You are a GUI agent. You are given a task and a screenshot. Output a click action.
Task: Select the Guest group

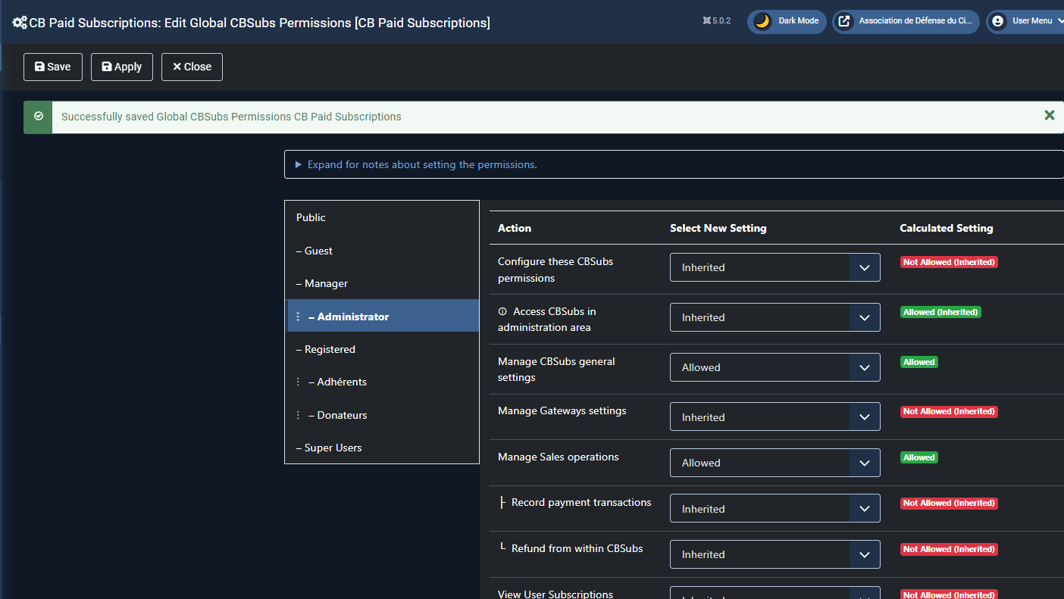[382, 251]
